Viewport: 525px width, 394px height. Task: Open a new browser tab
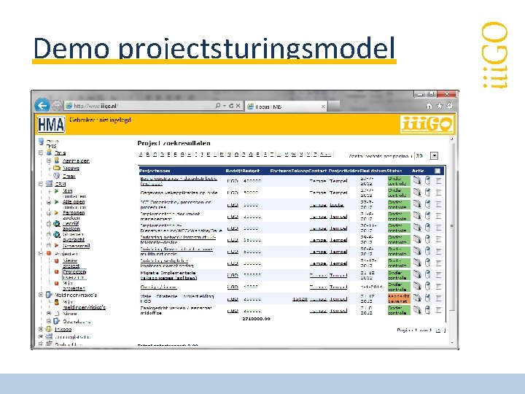tap(334, 107)
